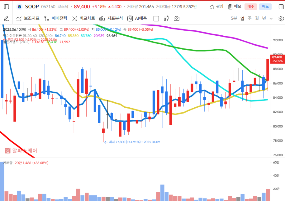Expand the timeframe dropdown chevron
285x201 pixels.
[271, 19]
